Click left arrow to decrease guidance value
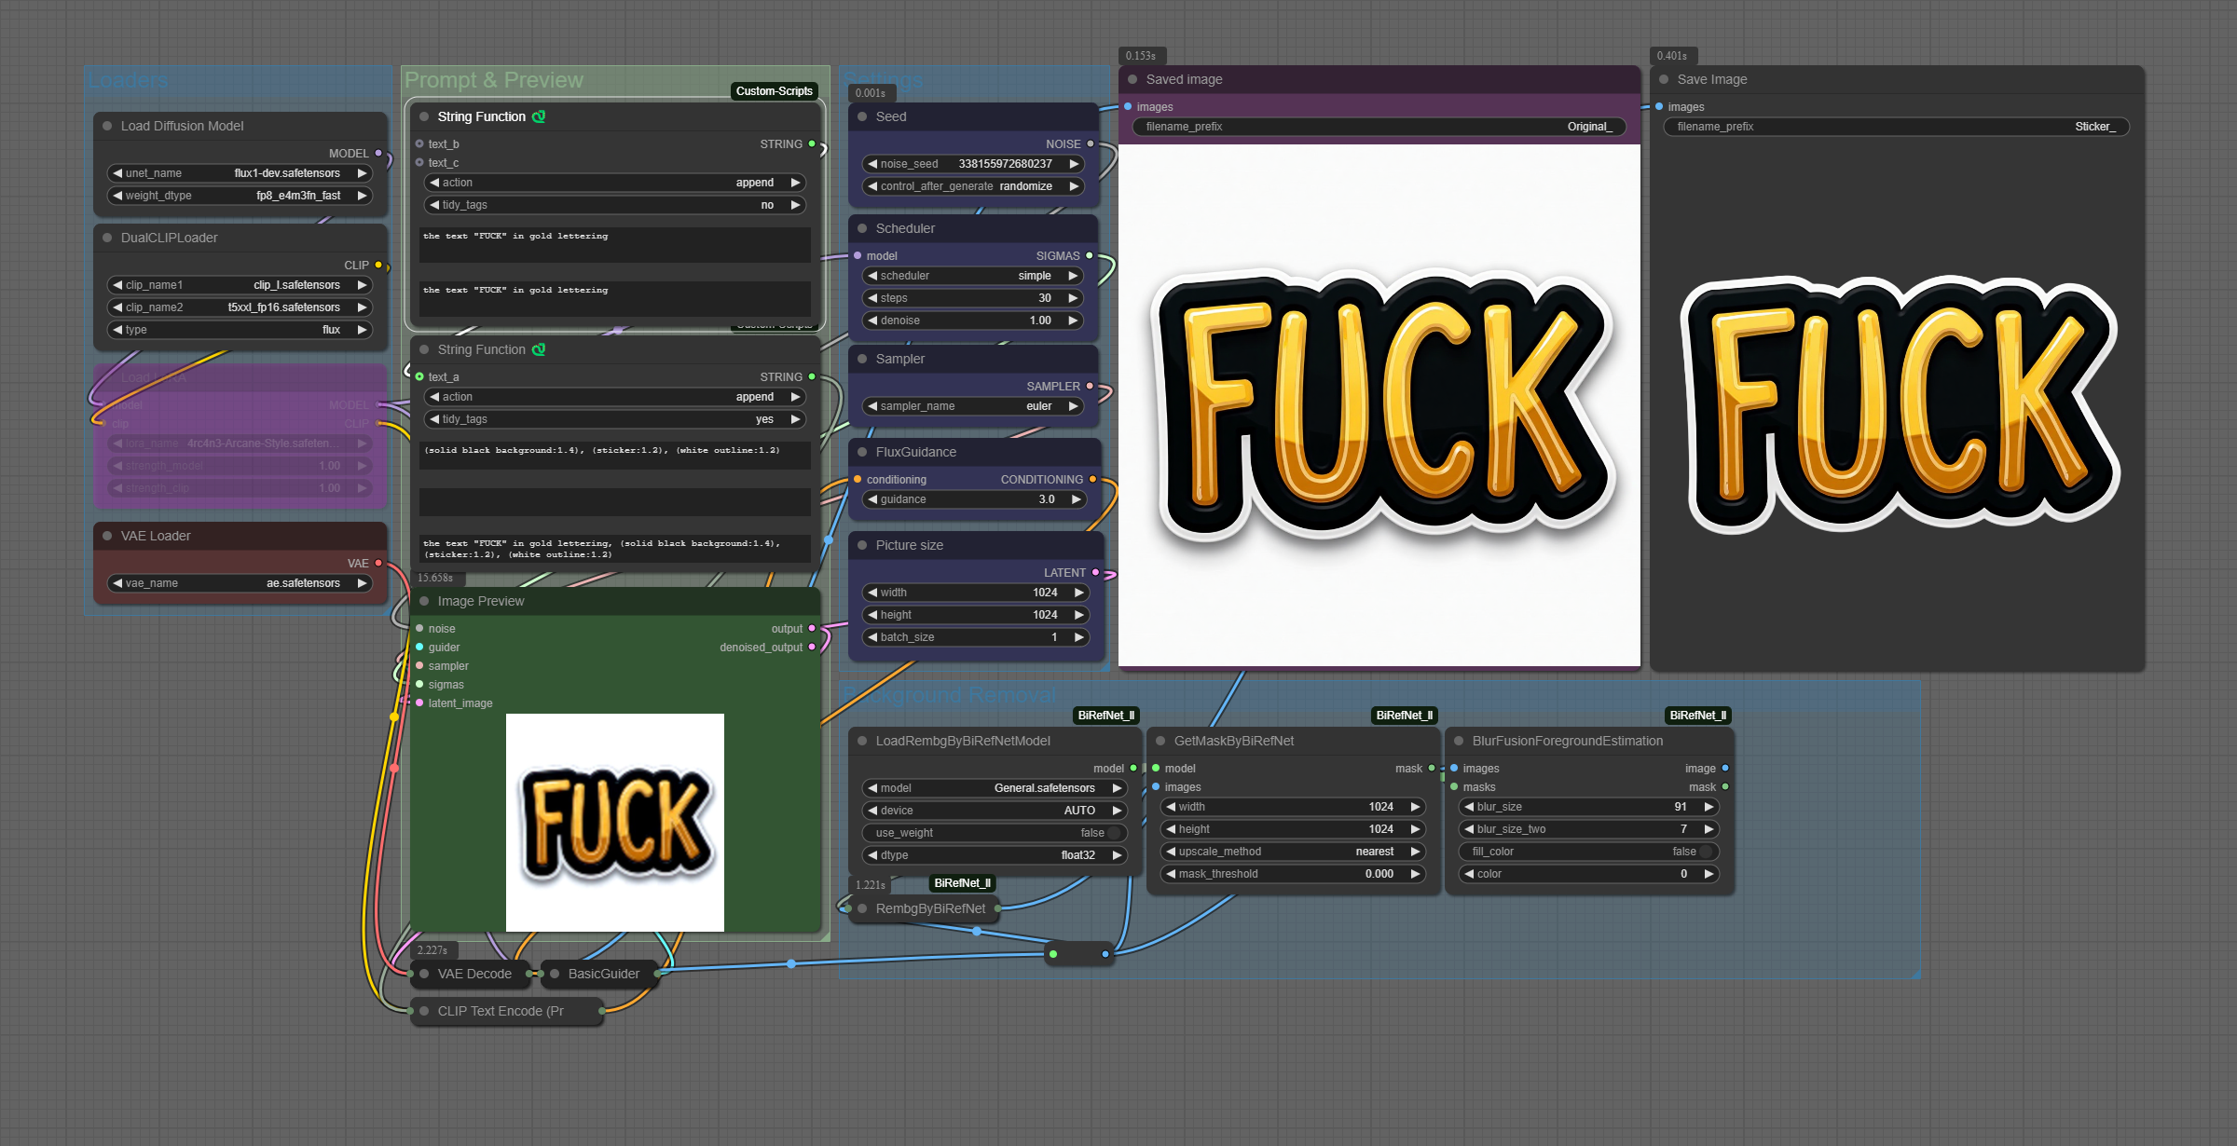 872,499
